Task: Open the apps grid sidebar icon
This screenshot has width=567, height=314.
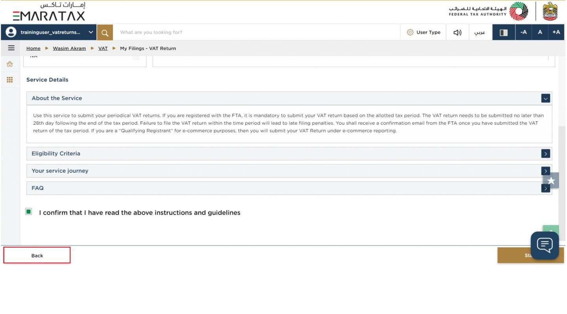Action: coord(10,80)
